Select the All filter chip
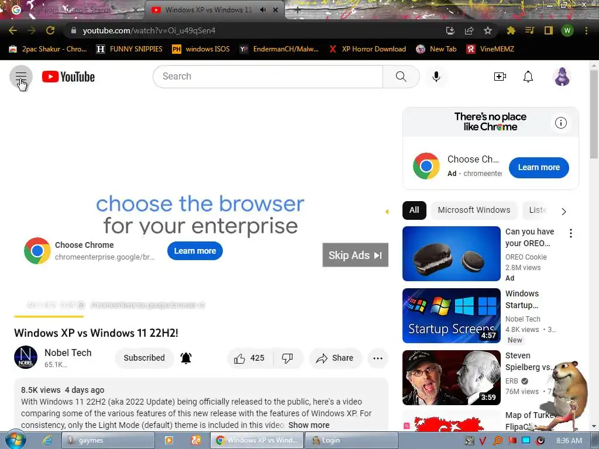The width and height of the screenshot is (599, 449). 414,210
